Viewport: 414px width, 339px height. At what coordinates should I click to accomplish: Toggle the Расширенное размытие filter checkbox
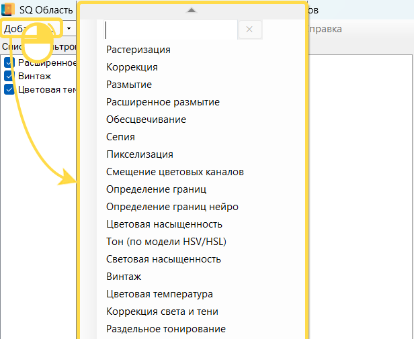(x=10, y=62)
